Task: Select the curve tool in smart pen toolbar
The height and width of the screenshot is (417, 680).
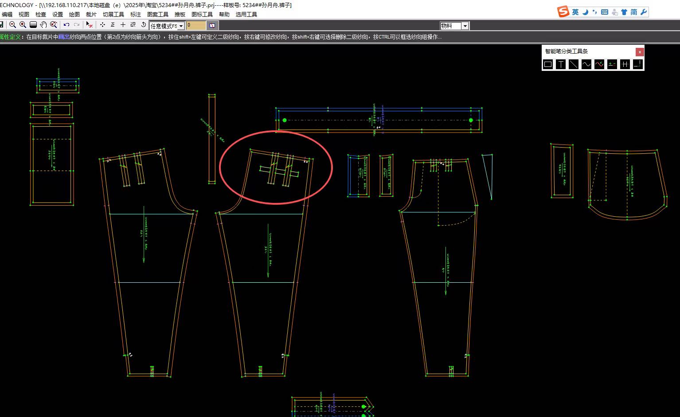Action: pos(586,65)
